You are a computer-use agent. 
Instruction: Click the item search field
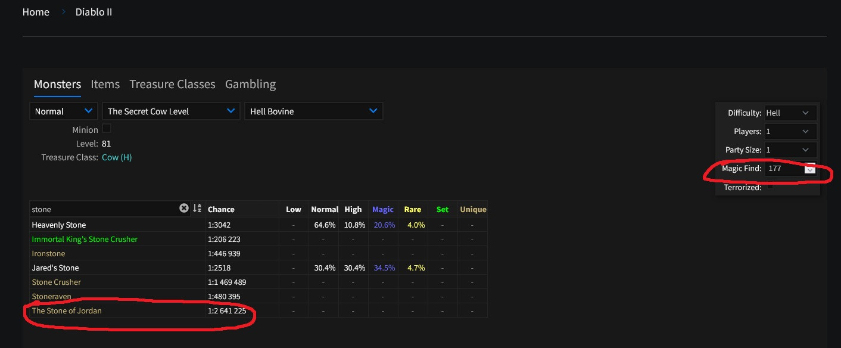click(x=104, y=209)
